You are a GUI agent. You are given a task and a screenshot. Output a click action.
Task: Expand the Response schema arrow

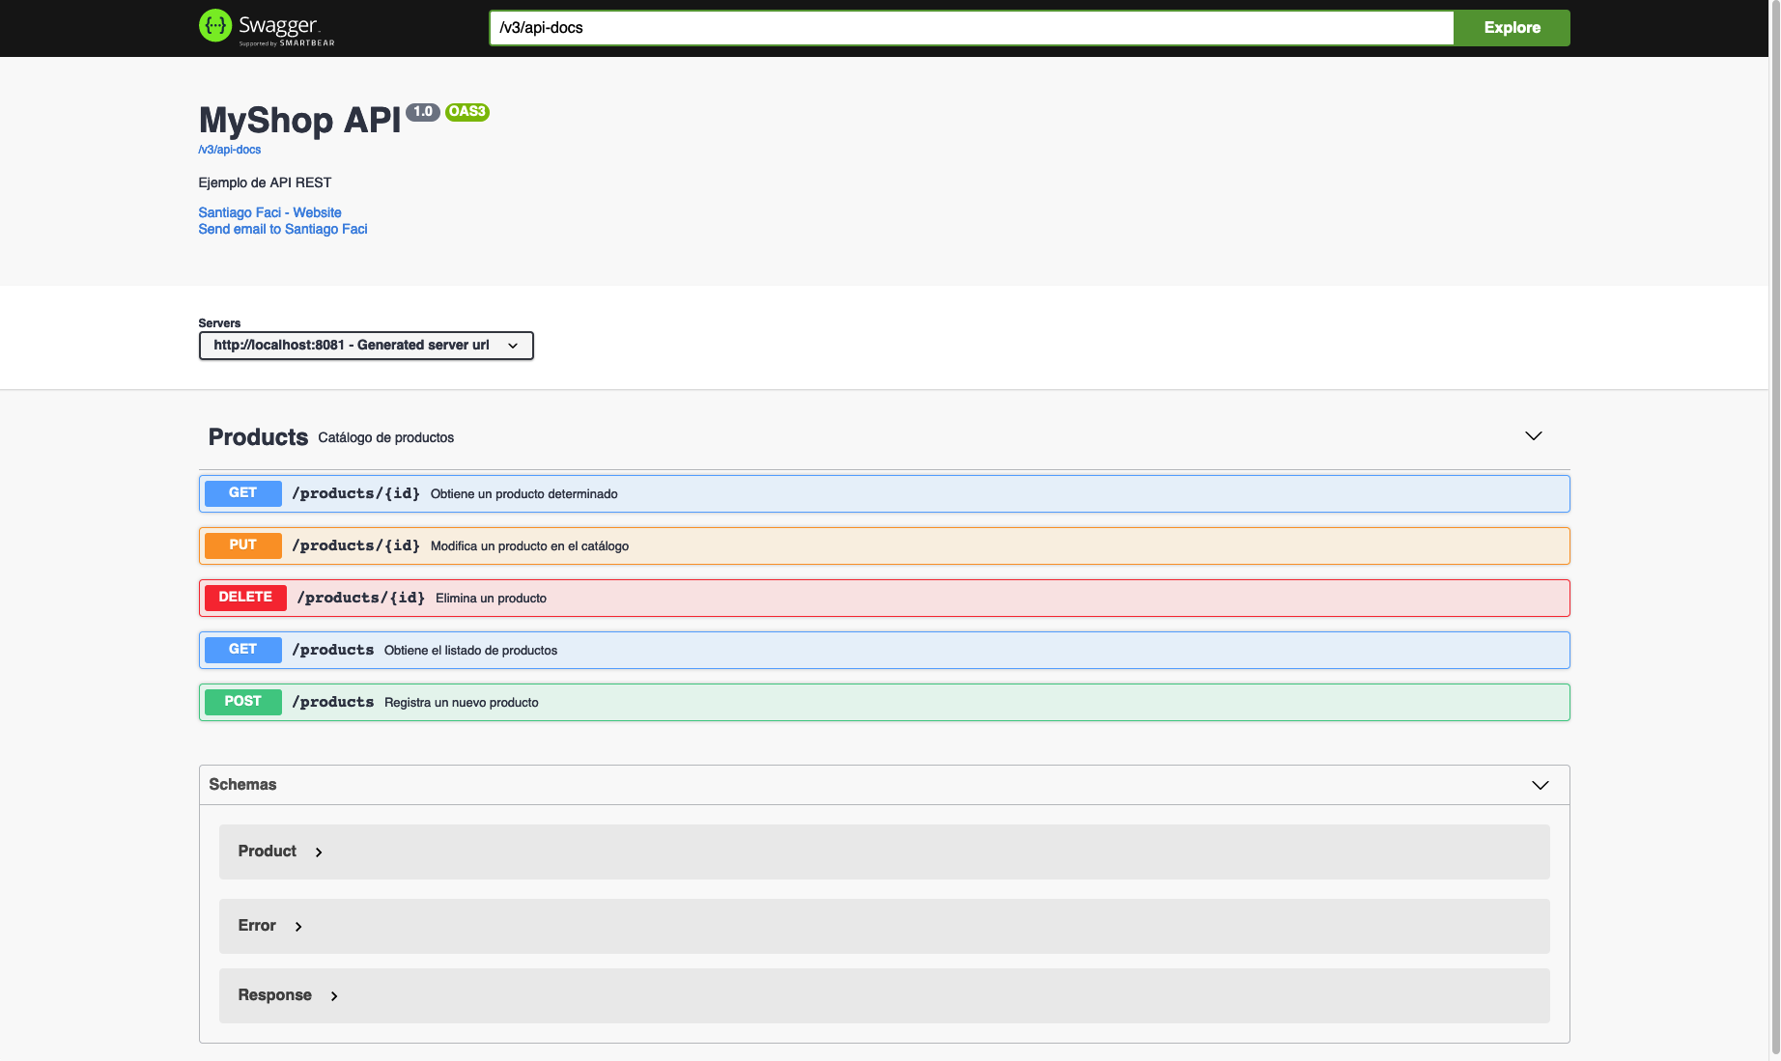[x=334, y=995]
